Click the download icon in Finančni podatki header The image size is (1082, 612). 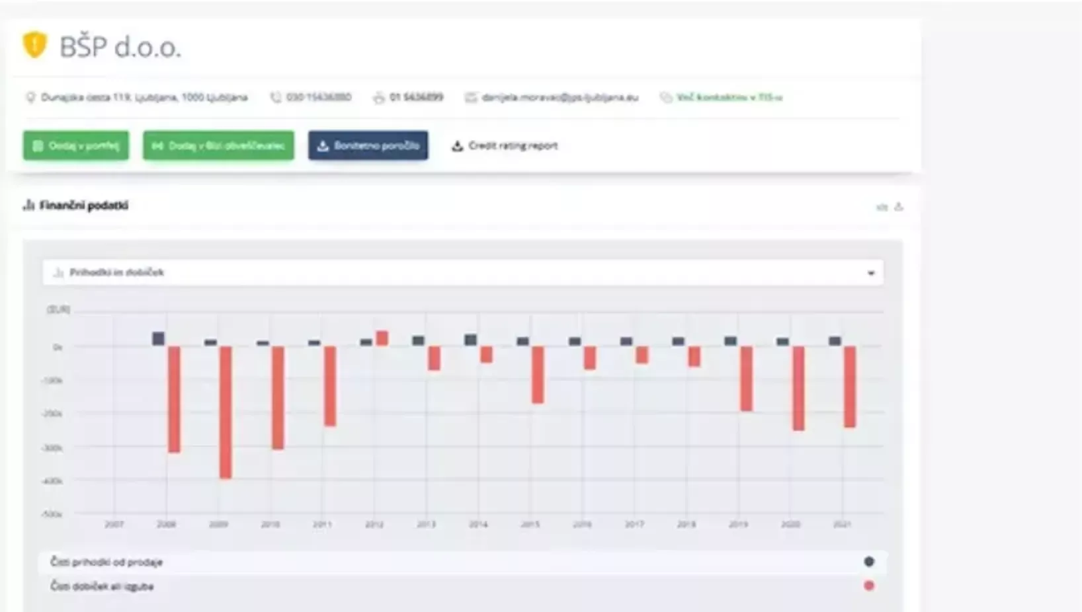(x=898, y=207)
